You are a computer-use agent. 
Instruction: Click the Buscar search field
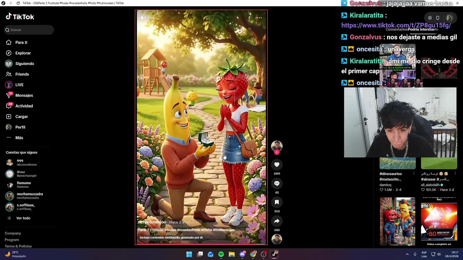coord(29,30)
